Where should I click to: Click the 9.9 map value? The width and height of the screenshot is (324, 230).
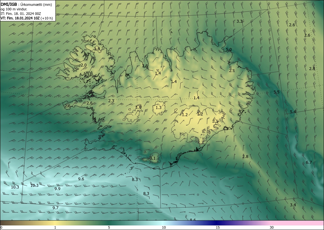pos(57,188)
